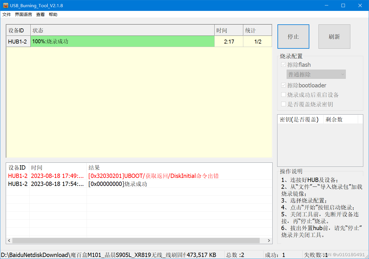Click the 状态 column header
The width and height of the screenshot is (369, 259).
(x=123, y=30)
